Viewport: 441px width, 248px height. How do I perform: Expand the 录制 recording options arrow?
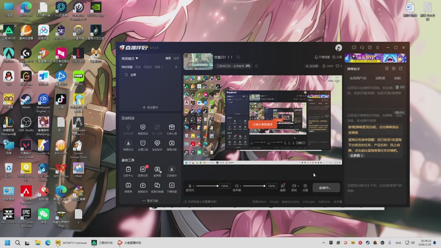(298, 186)
